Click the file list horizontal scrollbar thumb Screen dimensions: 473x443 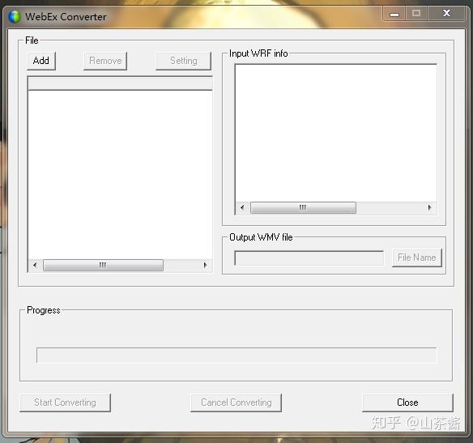tap(103, 266)
